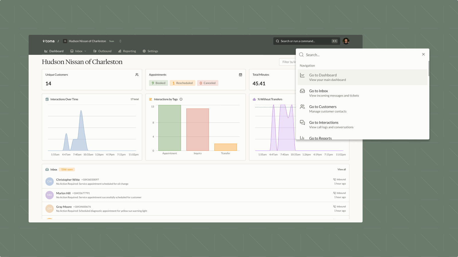Click the Unique Customers value 14

48,84
